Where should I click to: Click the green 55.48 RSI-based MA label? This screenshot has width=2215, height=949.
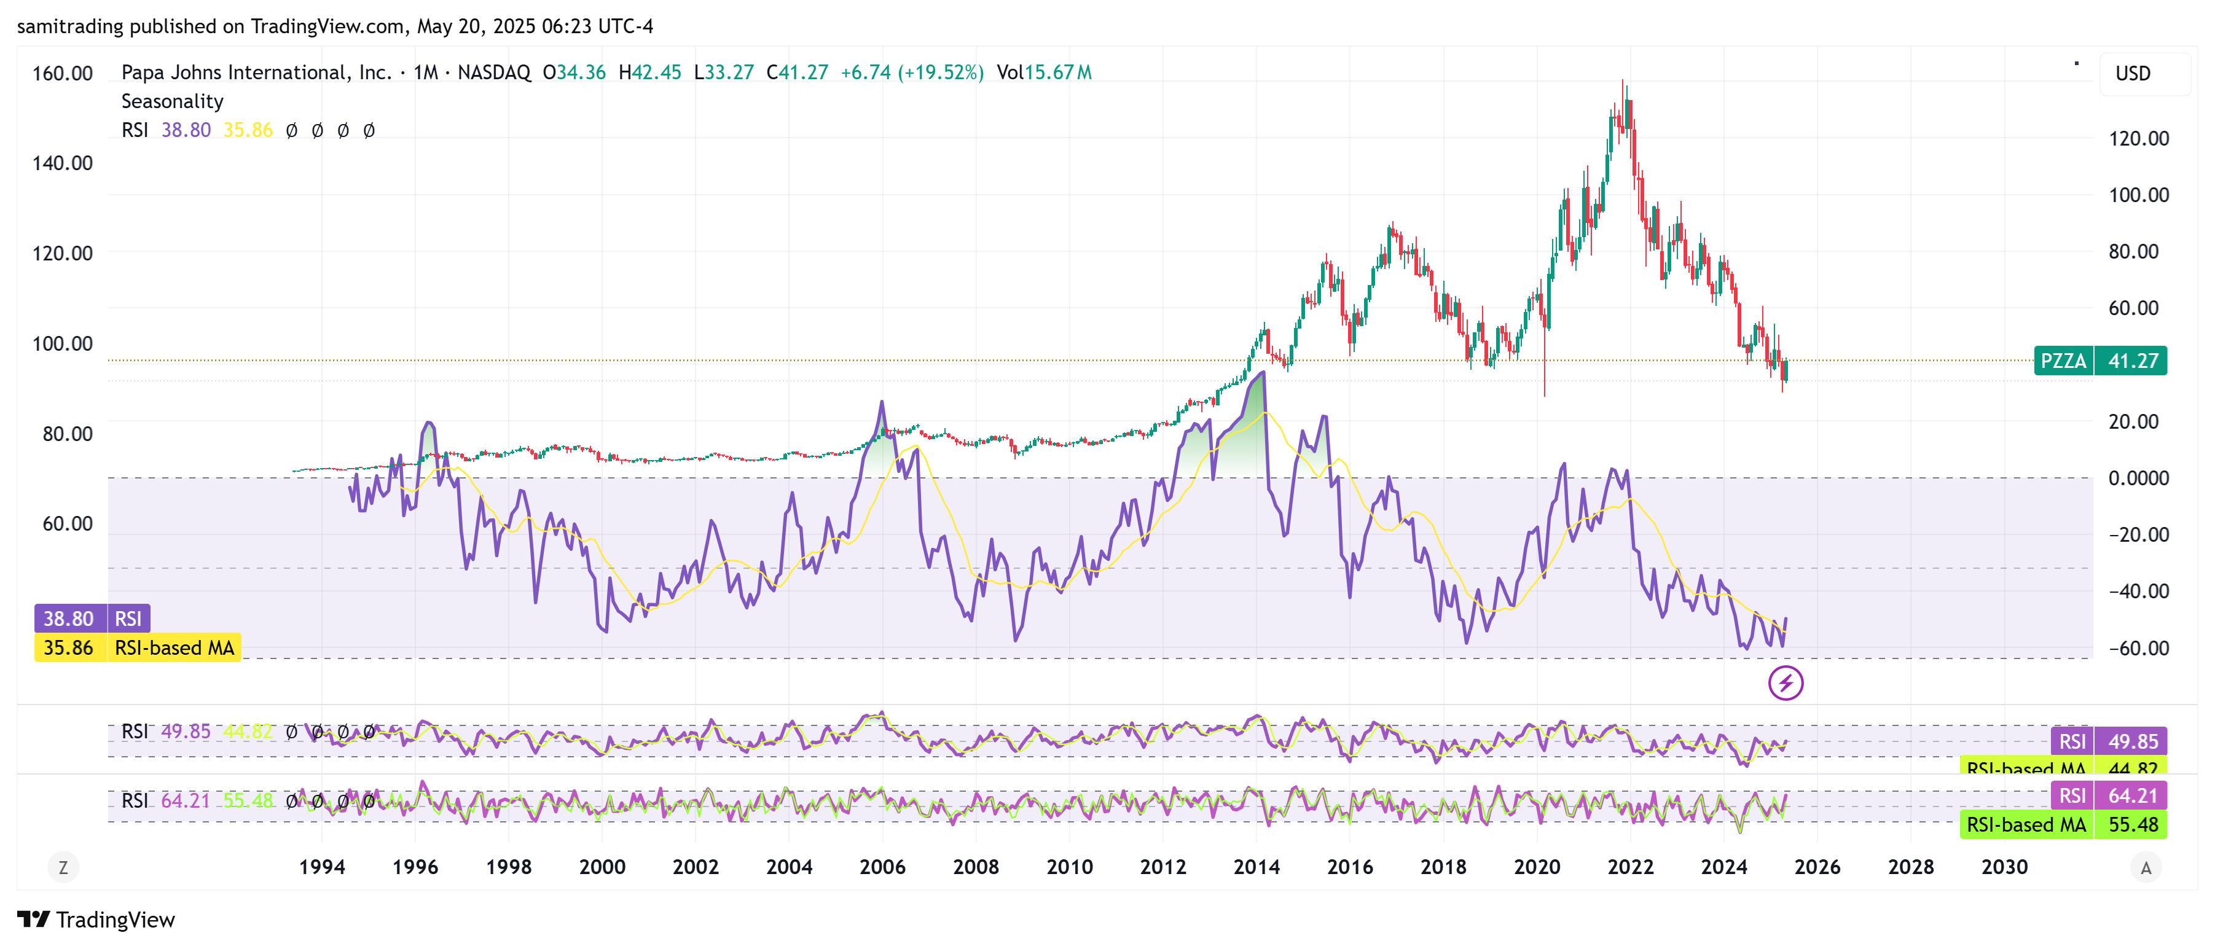tap(2064, 824)
